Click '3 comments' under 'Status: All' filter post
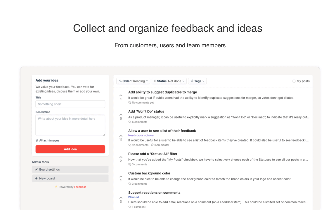336x210 pixels. [139, 164]
